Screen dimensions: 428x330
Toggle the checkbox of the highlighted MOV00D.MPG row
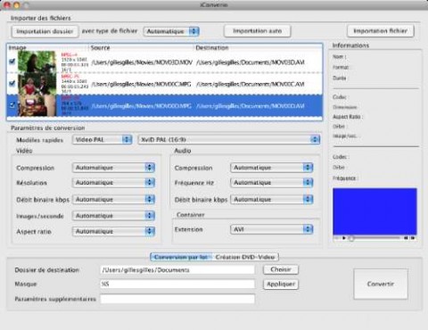click(x=12, y=105)
